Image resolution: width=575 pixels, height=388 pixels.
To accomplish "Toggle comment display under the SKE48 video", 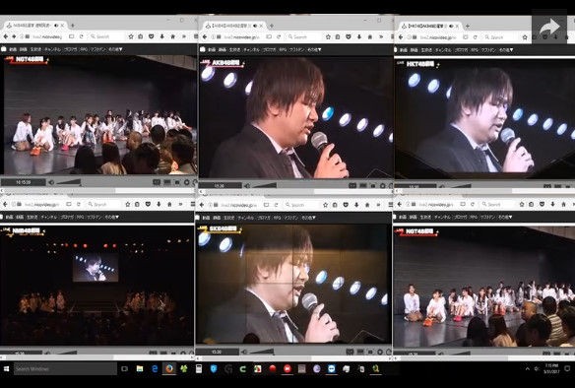I will point(350,352).
